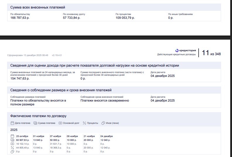Click calendar icon beside 'Дата платежа' legend label
The image size is (232, 157).
12,123
